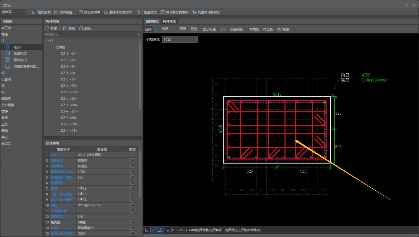Viewport: 419px width, 237px height.
Task: Click the 布角筋 button
Action: point(254,29)
